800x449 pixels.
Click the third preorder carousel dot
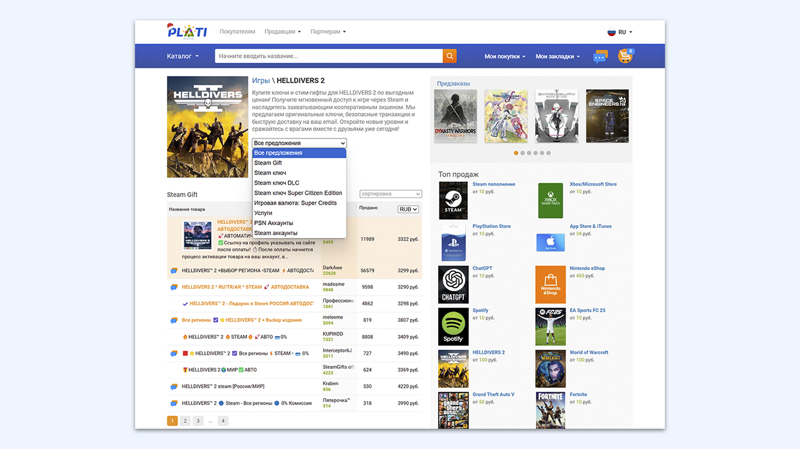tap(529, 153)
